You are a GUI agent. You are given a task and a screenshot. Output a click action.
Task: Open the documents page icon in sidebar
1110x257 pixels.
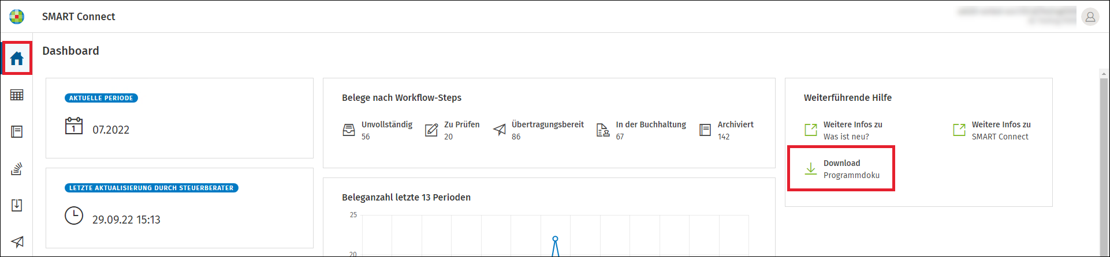coord(17,132)
